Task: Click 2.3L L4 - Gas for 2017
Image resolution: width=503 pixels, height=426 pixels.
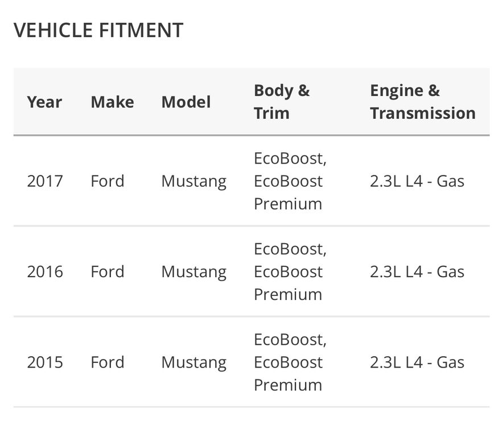Action: (417, 181)
